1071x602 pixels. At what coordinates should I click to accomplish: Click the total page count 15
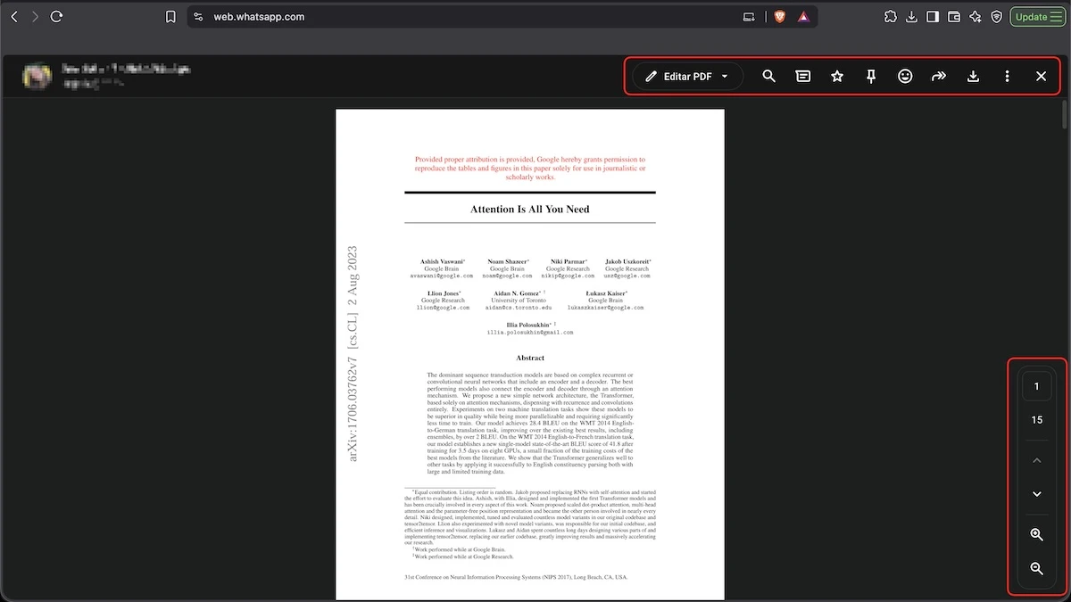tap(1036, 420)
